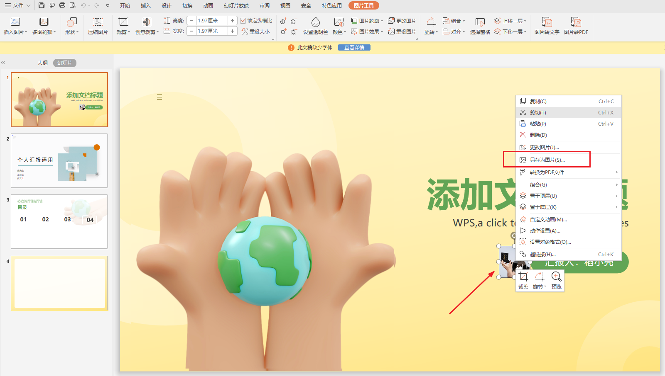Click the 图片转文字 tool
Image resolution: width=665 pixels, height=376 pixels.
tap(547, 26)
